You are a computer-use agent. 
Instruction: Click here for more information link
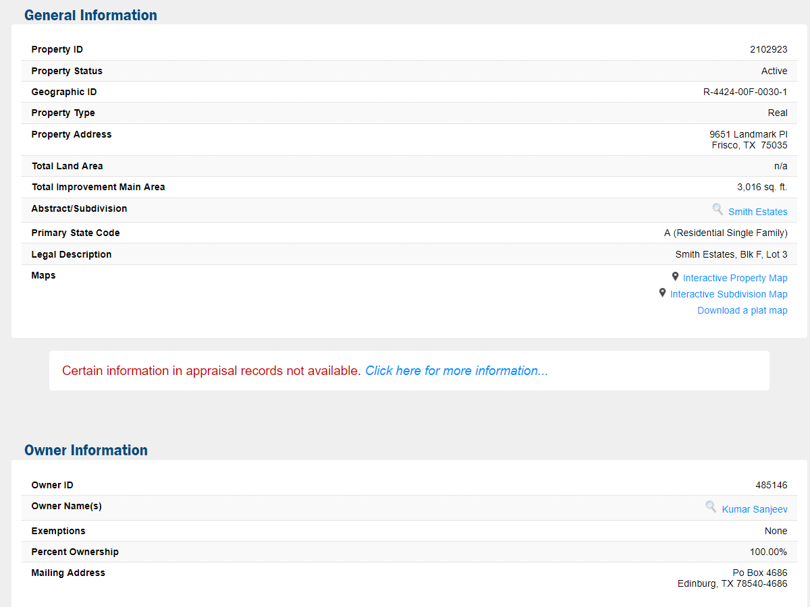pyautogui.click(x=456, y=370)
